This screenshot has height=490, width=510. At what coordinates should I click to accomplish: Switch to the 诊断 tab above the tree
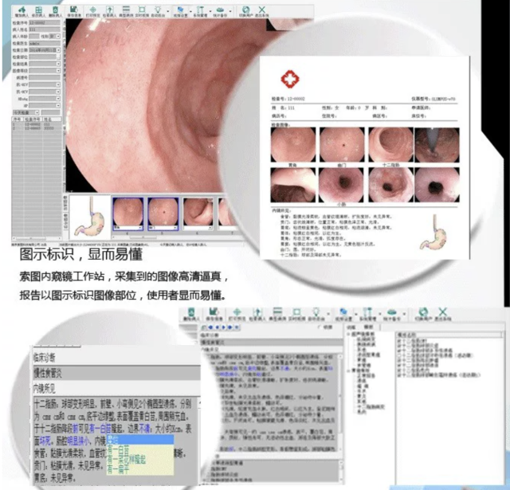click(351, 327)
